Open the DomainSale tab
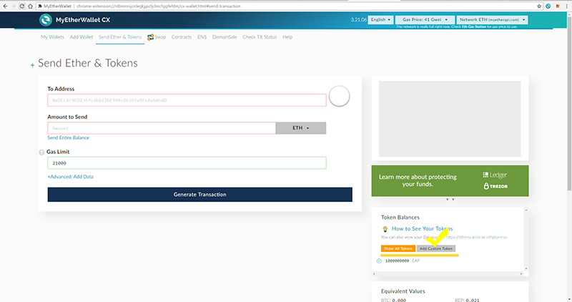 225,37
